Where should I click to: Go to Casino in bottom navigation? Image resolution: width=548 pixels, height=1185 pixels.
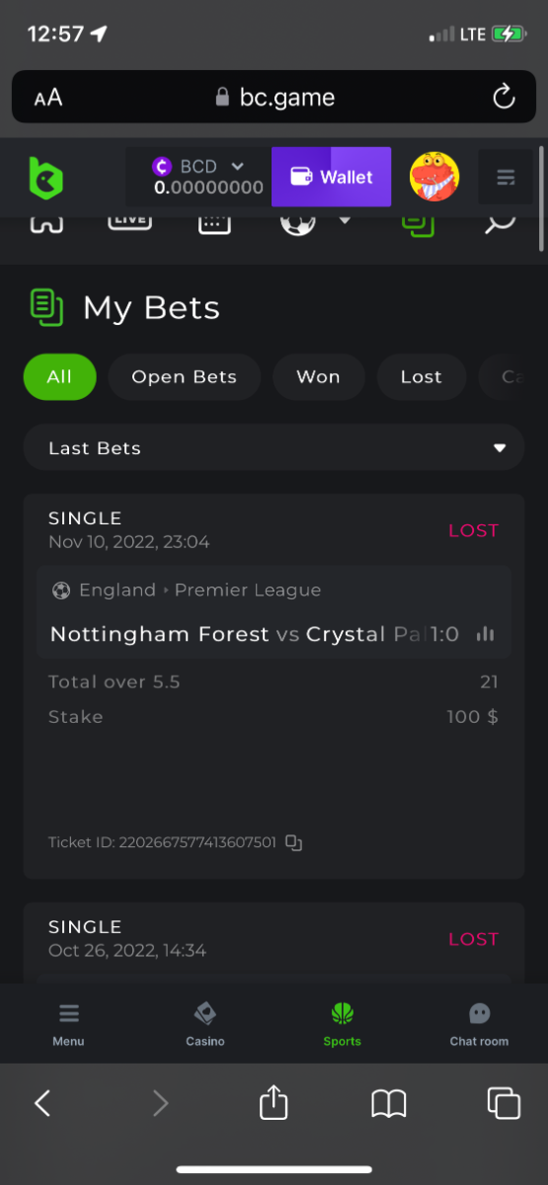tap(205, 1024)
